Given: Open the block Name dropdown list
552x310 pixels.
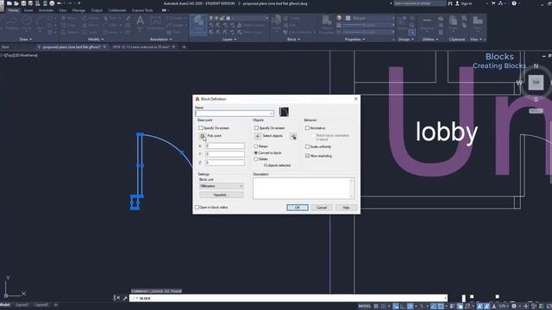Looking at the screenshot, I should (271, 114).
